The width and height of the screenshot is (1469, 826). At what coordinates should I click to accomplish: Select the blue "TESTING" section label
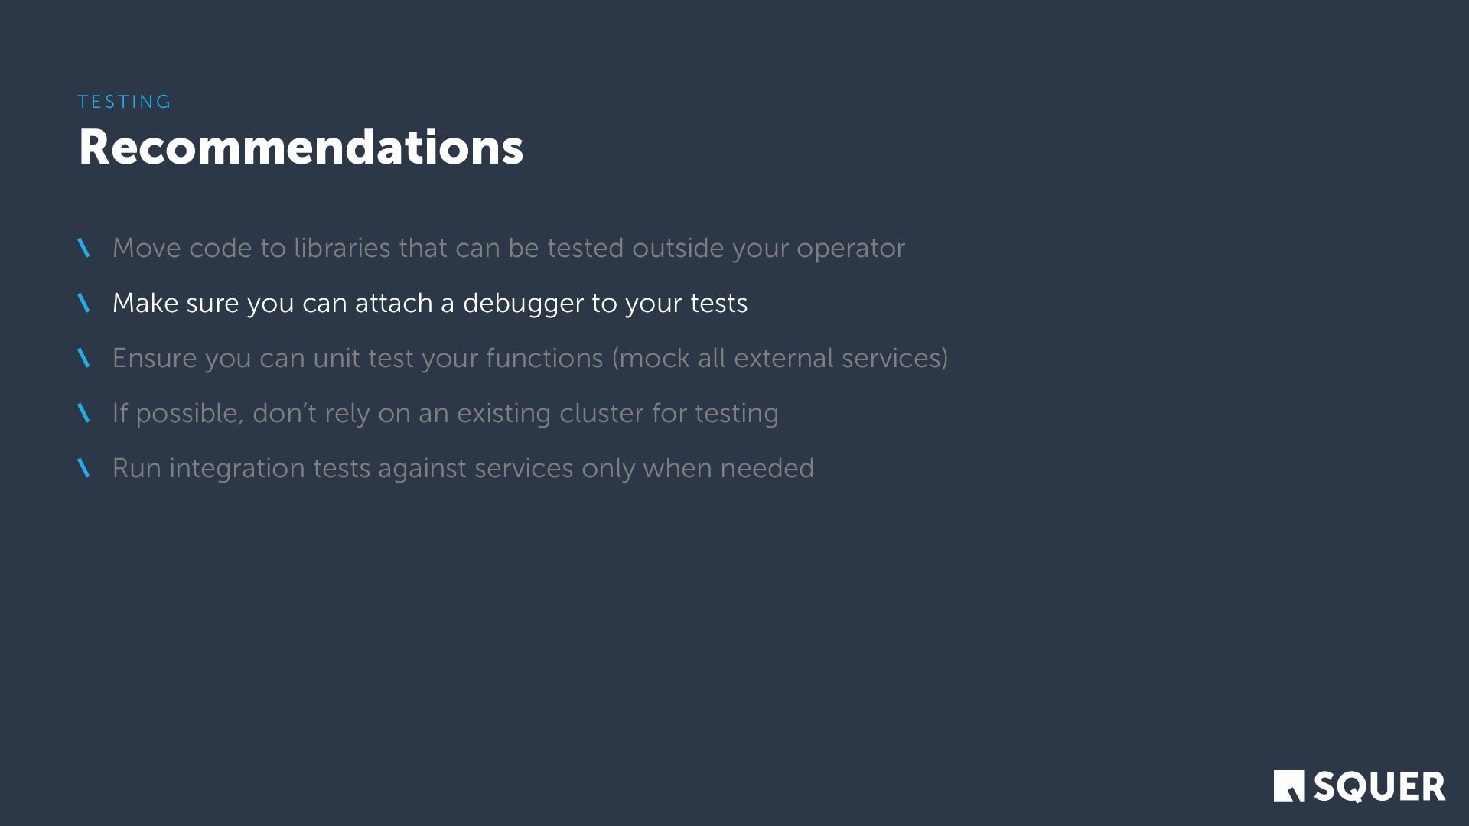pos(125,102)
